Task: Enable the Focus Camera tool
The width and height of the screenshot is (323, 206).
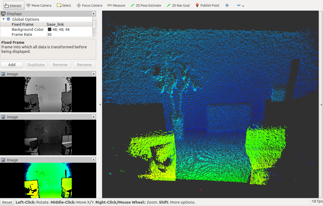Action: click(x=89, y=5)
